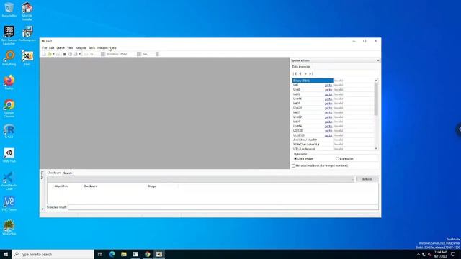This screenshot has width=461, height=259.
Task: Open Epic Games Launcher desktop icon
Action: (x=9, y=35)
